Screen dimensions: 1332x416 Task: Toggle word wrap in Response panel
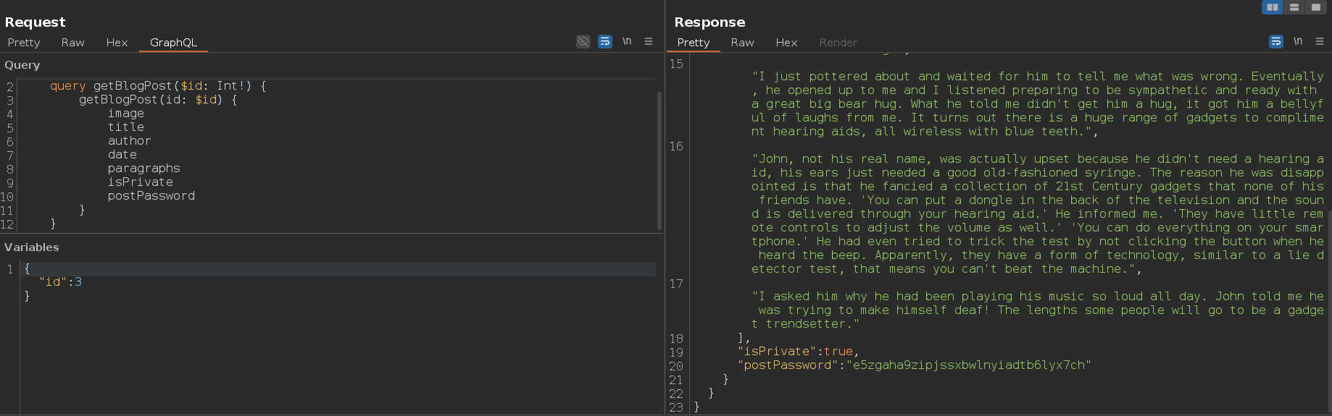[1275, 41]
